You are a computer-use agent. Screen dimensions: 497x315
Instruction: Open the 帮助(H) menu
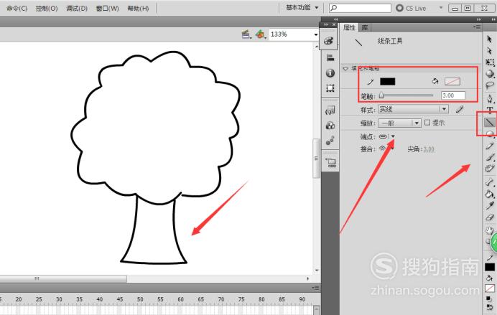coord(138,8)
